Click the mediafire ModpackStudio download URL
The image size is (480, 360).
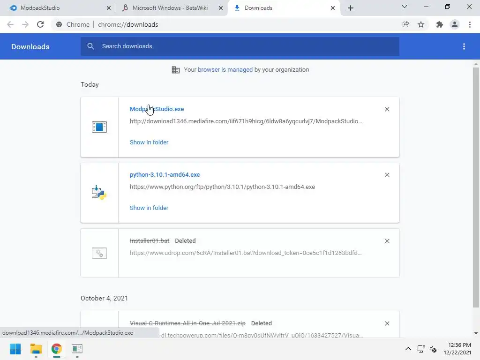point(246,121)
